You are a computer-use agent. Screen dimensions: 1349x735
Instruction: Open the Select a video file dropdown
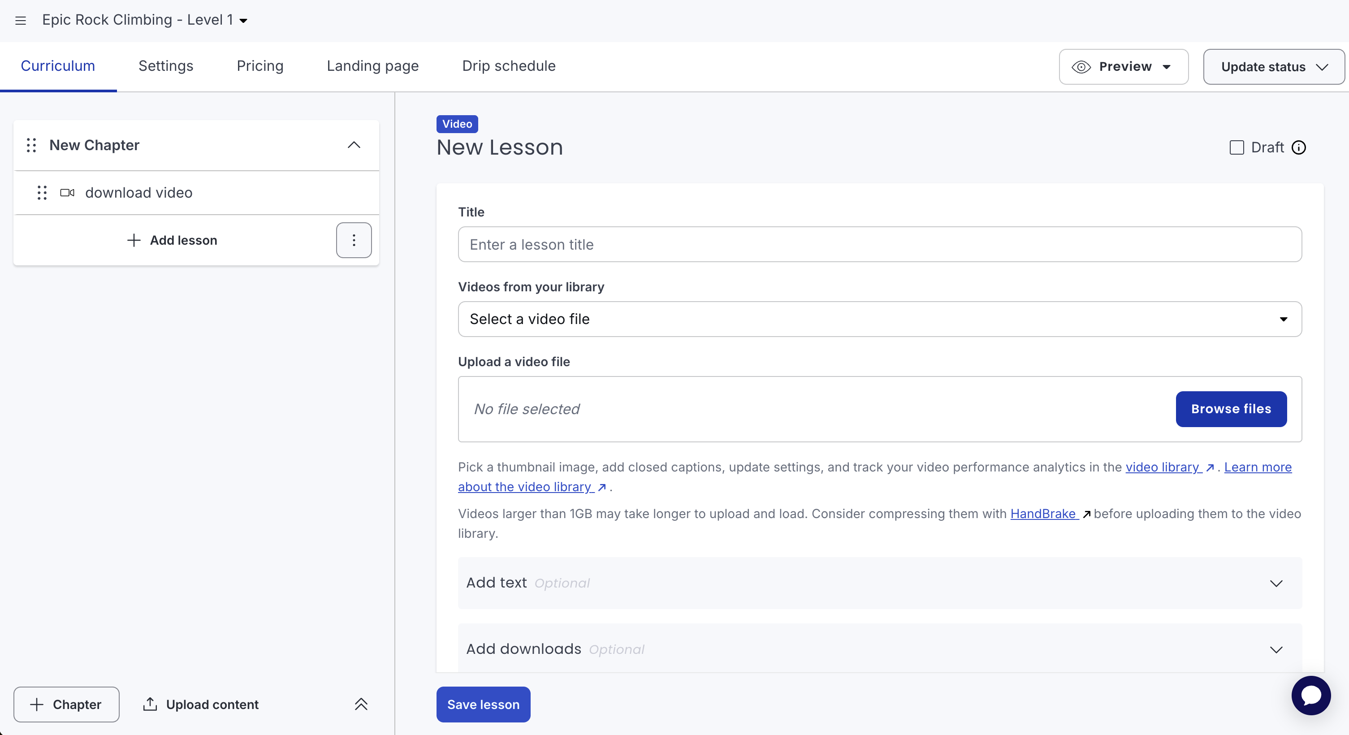click(879, 319)
